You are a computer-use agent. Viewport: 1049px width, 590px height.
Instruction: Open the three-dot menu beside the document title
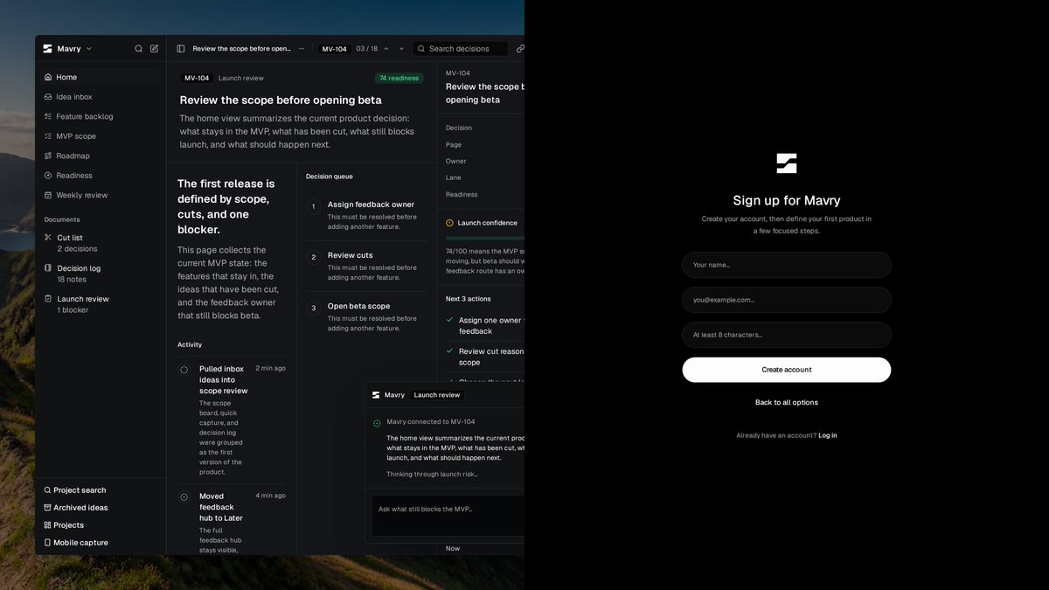(302, 49)
